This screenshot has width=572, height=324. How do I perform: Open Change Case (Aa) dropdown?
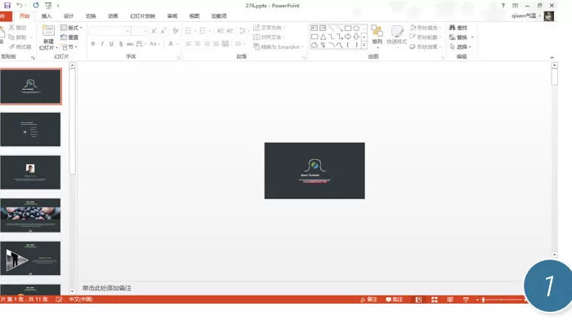click(x=154, y=44)
